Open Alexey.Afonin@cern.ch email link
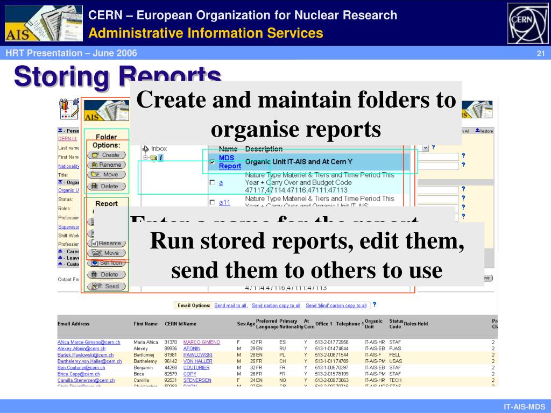551x413 pixels. click(x=82, y=348)
